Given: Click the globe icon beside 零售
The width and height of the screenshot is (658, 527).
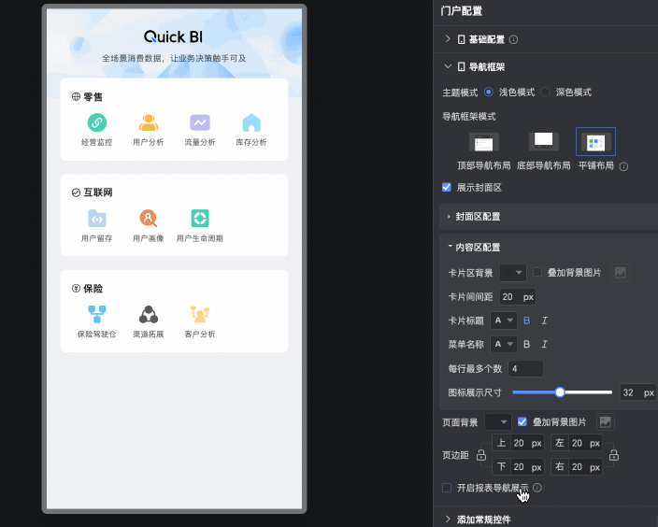Looking at the screenshot, I should click(x=76, y=97).
